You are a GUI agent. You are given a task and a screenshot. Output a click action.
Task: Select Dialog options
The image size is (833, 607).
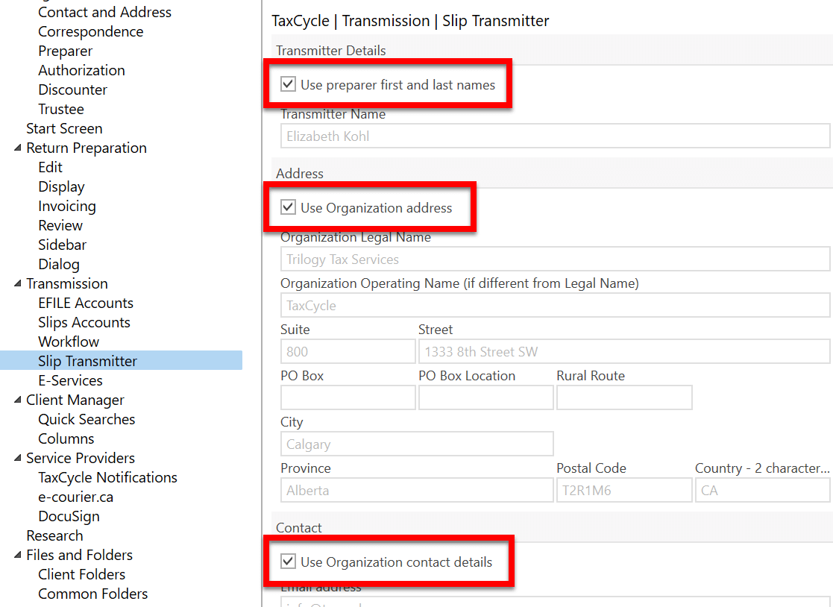59,265
